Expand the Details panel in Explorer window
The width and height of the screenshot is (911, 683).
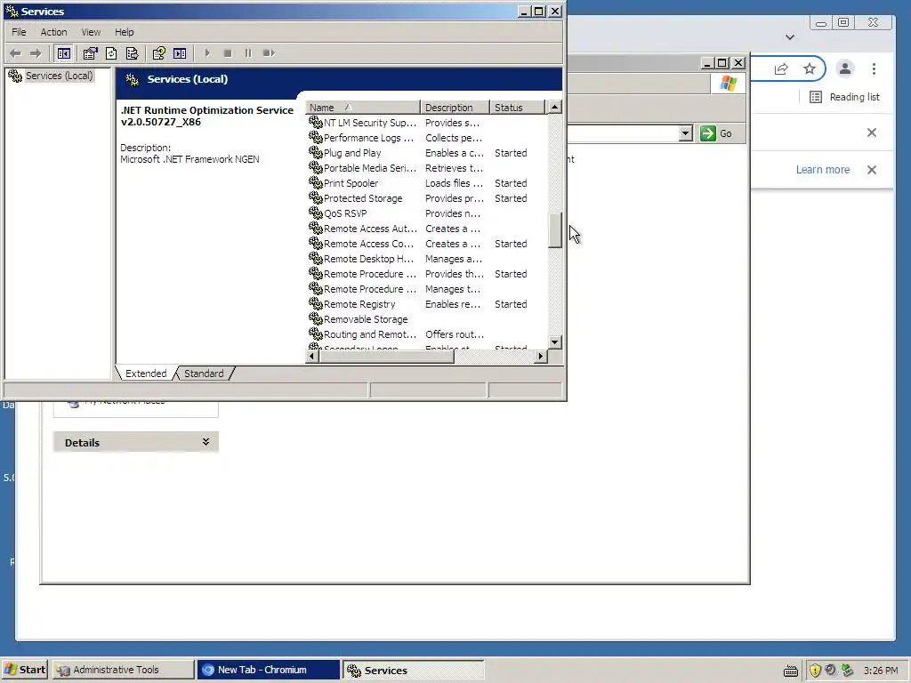click(x=206, y=442)
